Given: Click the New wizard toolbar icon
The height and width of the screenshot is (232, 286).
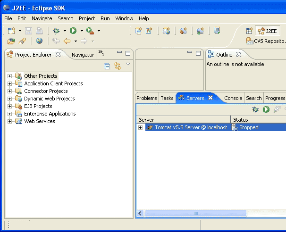Looking at the screenshot, I should click(x=11, y=31).
